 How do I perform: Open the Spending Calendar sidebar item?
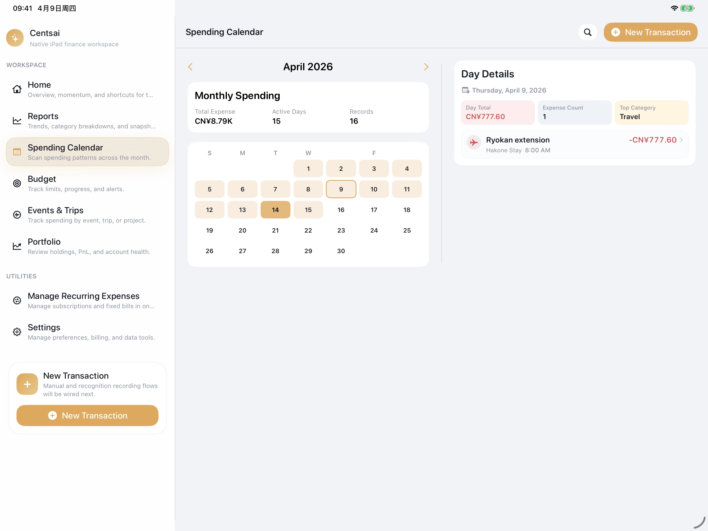[x=87, y=152]
